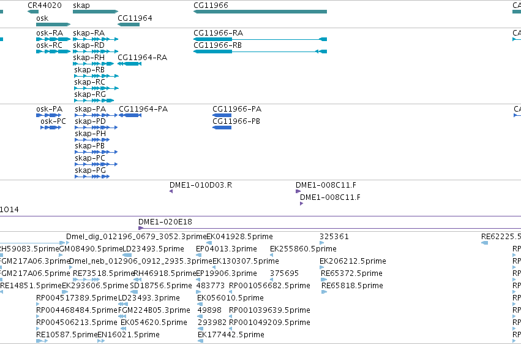Click feature 375695
Screen dimensions: 521x344
(285, 273)
